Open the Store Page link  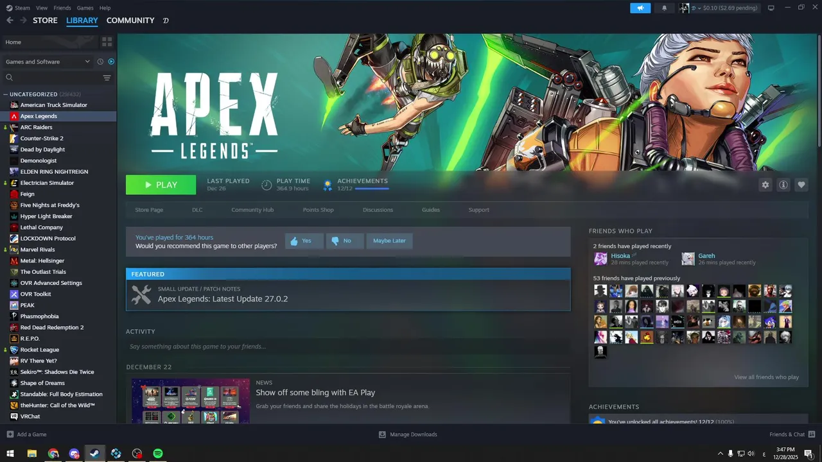[x=149, y=210]
